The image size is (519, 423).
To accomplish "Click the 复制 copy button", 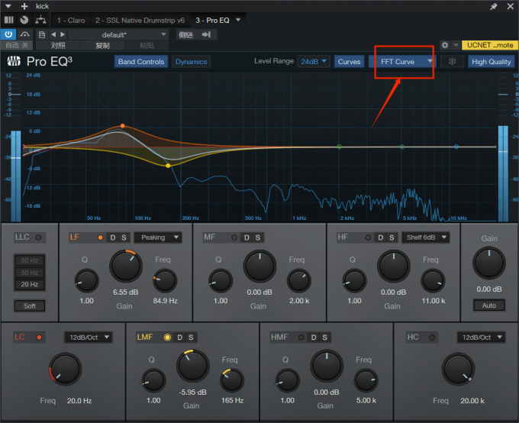I will 102,45.
